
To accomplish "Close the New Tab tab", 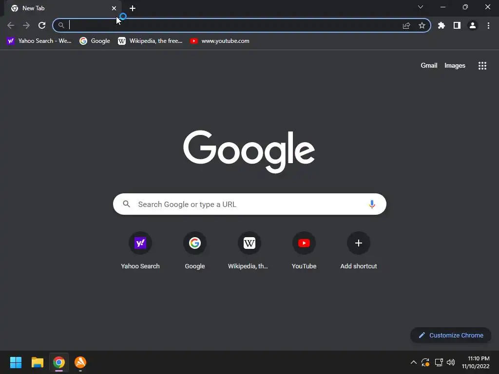I will (x=114, y=8).
